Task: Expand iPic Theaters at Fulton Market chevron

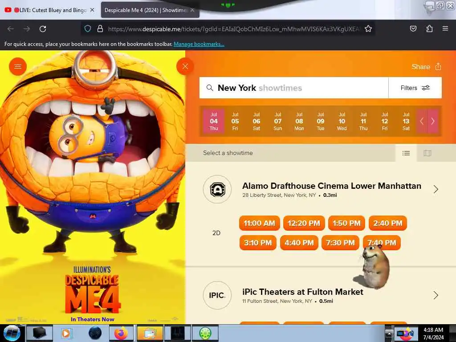Action: (436, 295)
